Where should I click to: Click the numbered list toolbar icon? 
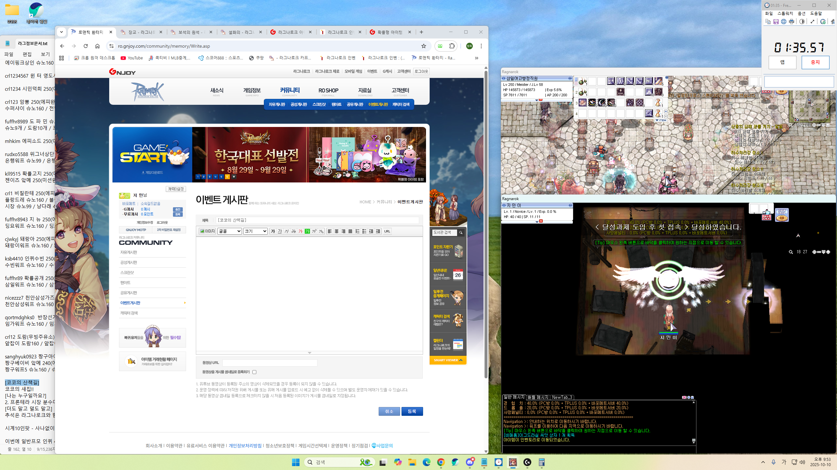[357, 231]
